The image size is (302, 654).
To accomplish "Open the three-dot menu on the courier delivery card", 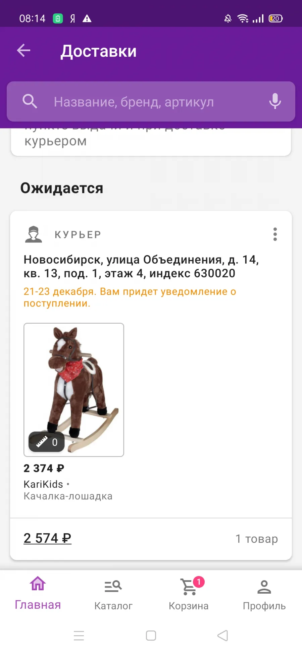I will pos(275,234).
